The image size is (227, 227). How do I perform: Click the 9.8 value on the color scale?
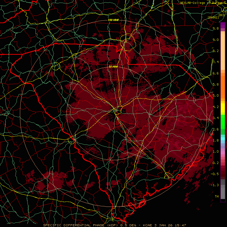tap(216, 29)
